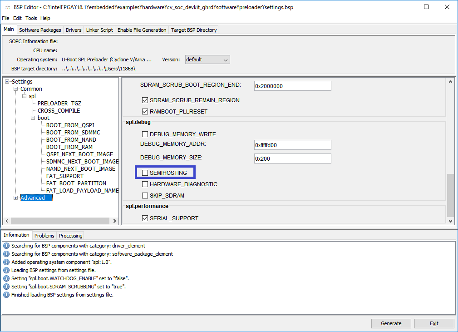Image resolution: width=458 pixels, height=332 pixels.
Task: Open the File menu
Action: 5,18
